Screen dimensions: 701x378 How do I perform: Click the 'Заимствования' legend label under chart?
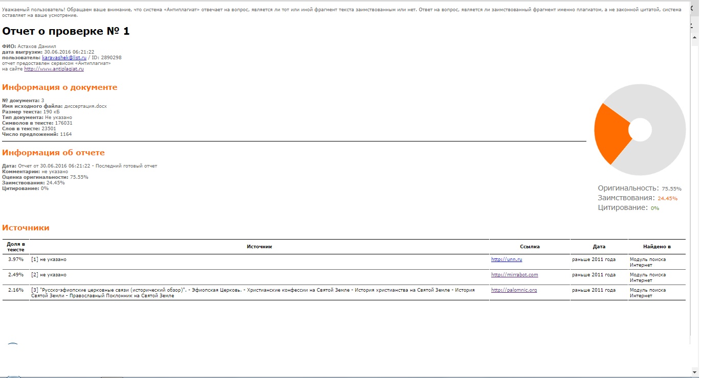[x=626, y=198]
